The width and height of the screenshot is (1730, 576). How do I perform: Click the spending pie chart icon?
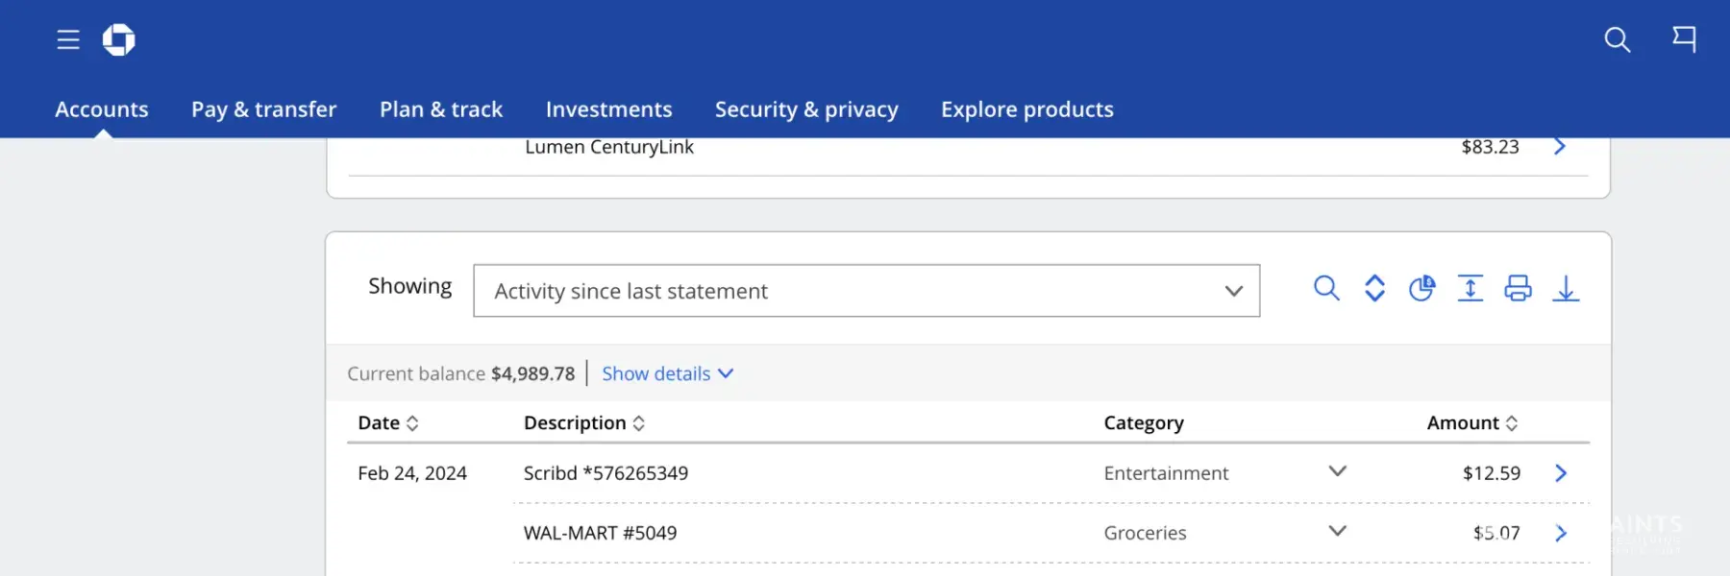1421,288
